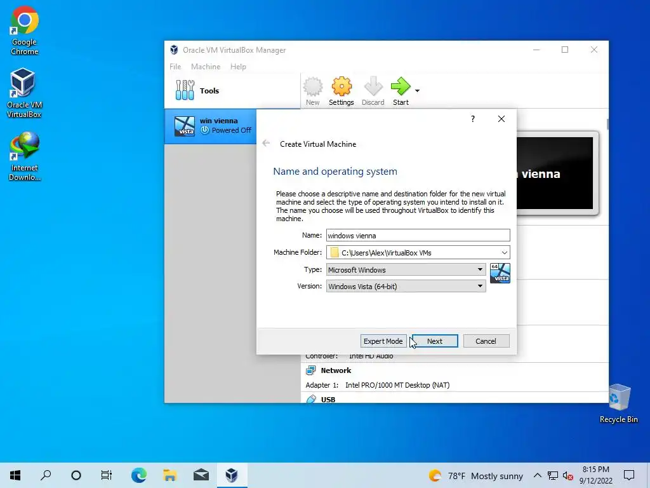Open the Mail app from taskbar
Image resolution: width=650 pixels, height=488 pixels.
pos(201,475)
